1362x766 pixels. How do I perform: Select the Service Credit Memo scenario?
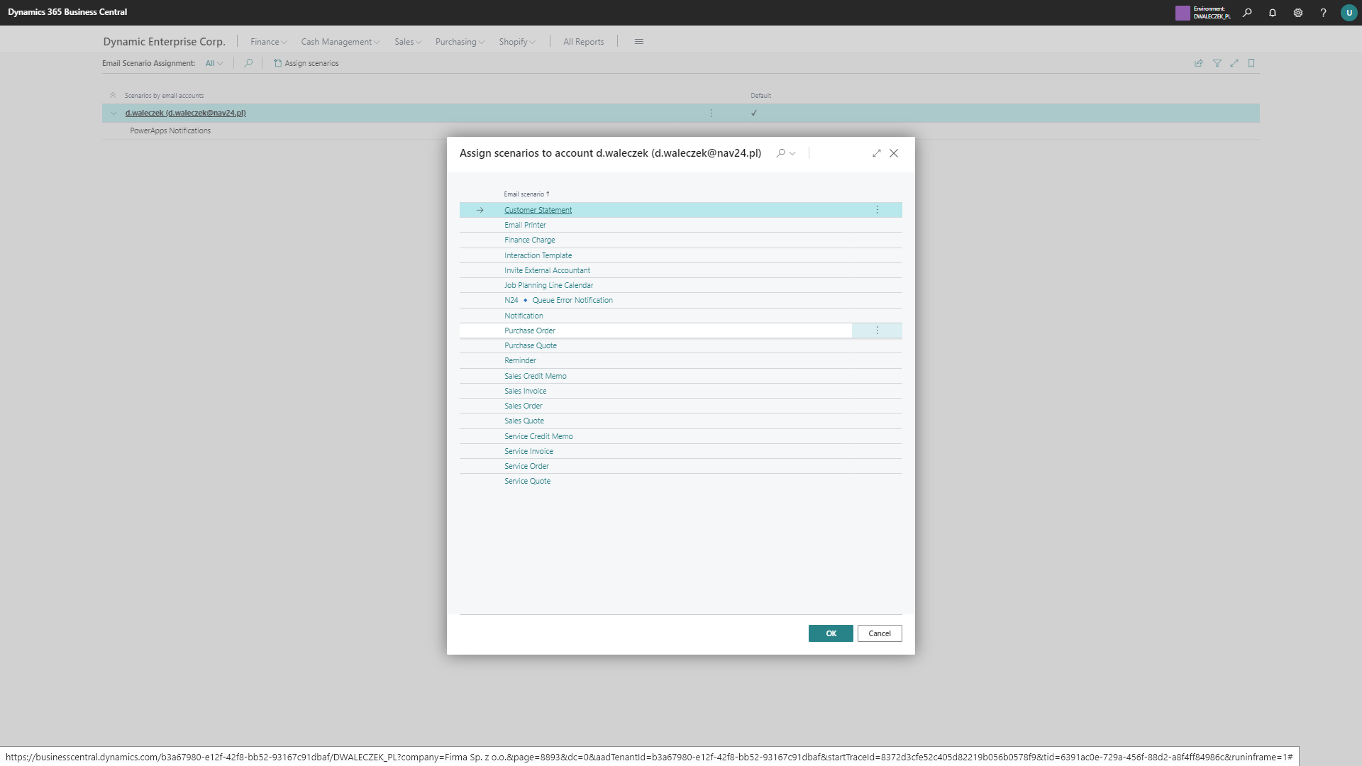538,436
